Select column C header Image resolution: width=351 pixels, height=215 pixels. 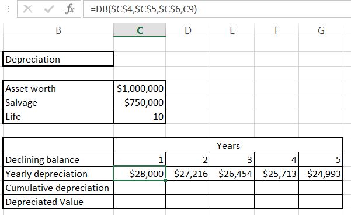point(140,30)
